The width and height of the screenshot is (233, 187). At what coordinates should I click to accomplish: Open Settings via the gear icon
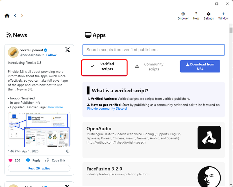pyautogui.click(x=208, y=16)
